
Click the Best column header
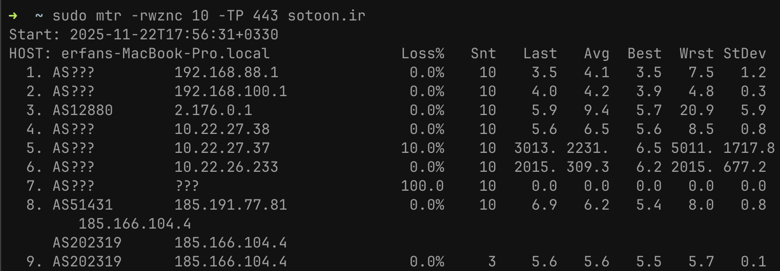(x=644, y=54)
